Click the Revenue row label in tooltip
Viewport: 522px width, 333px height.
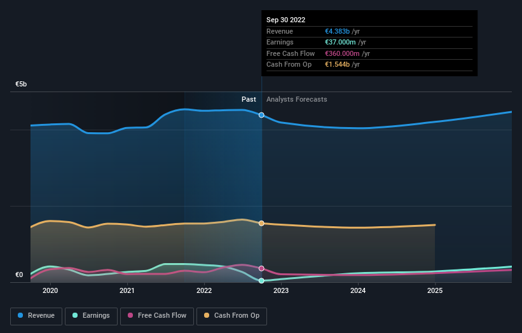coord(280,31)
